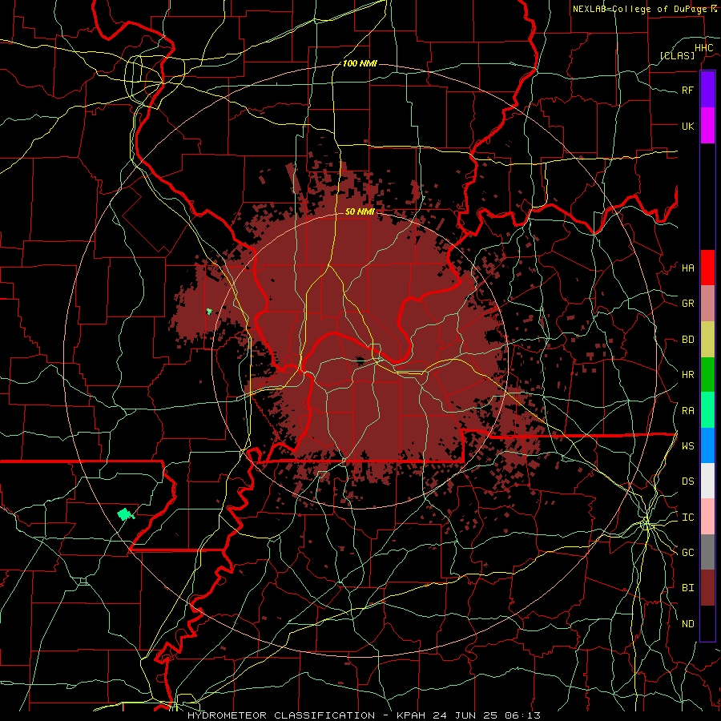
Task: Click the ND legend label
Action: 687,624
